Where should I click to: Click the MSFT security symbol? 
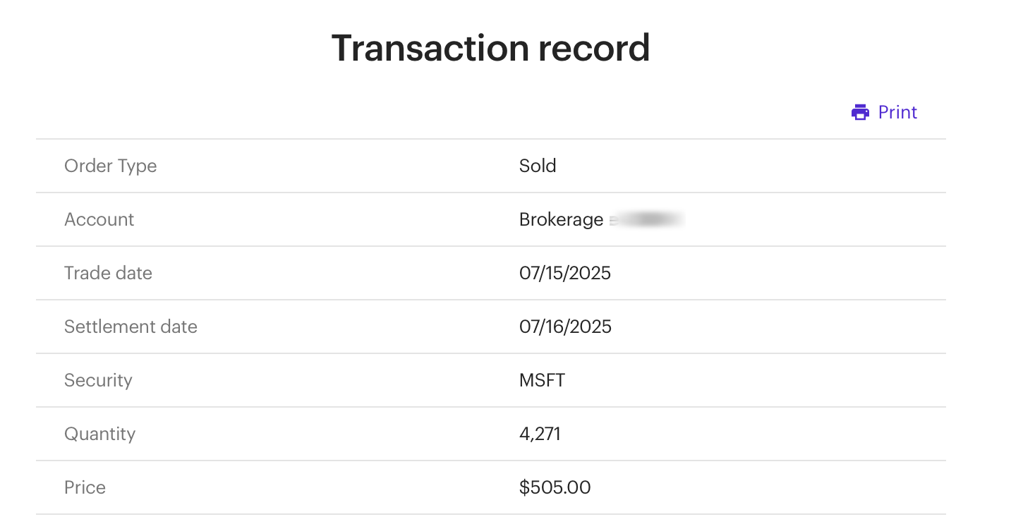(x=542, y=380)
